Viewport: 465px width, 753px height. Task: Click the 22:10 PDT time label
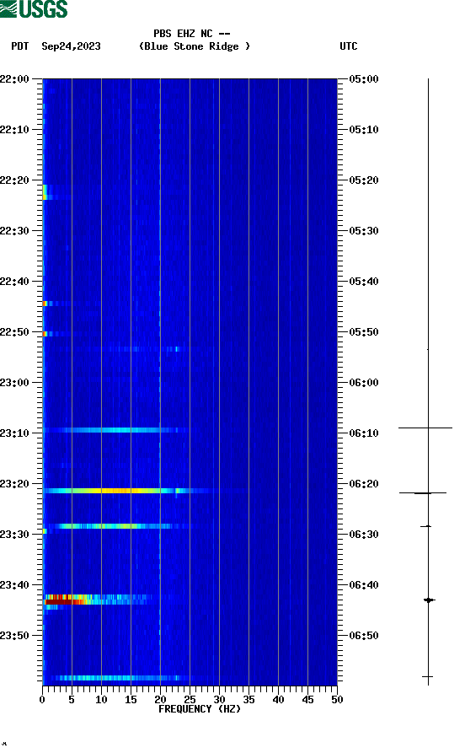tap(14, 130)
